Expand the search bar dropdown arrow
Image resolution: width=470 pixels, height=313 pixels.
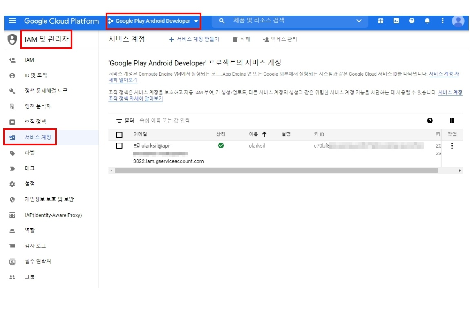pyautogui.click(x=359, y=21)
